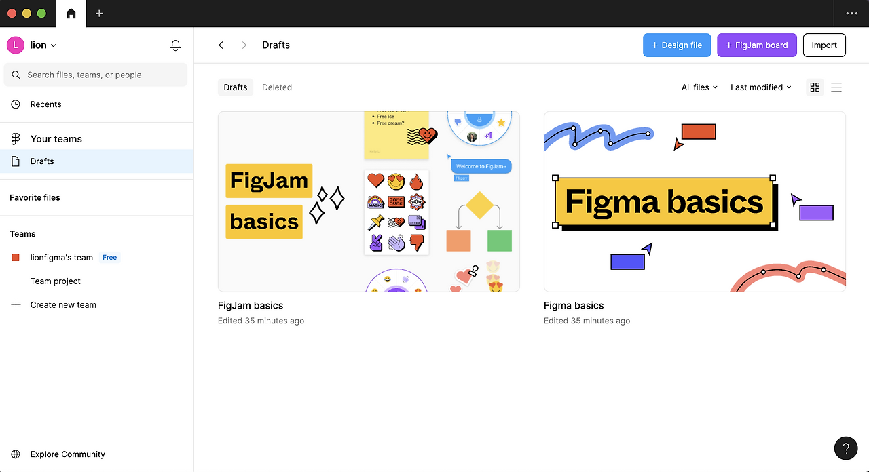Viewport: 869px width, 472px height.
Task: Click the Figma basics file name
Action: pos(574,306)
